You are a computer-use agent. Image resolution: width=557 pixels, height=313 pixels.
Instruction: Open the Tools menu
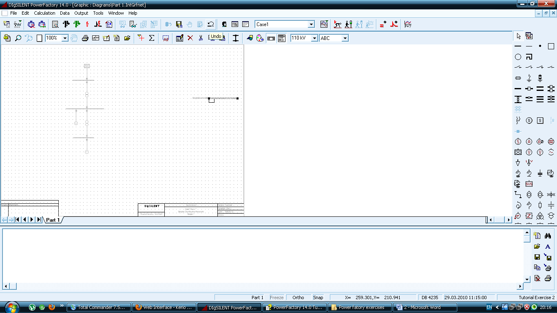point(98,13)
